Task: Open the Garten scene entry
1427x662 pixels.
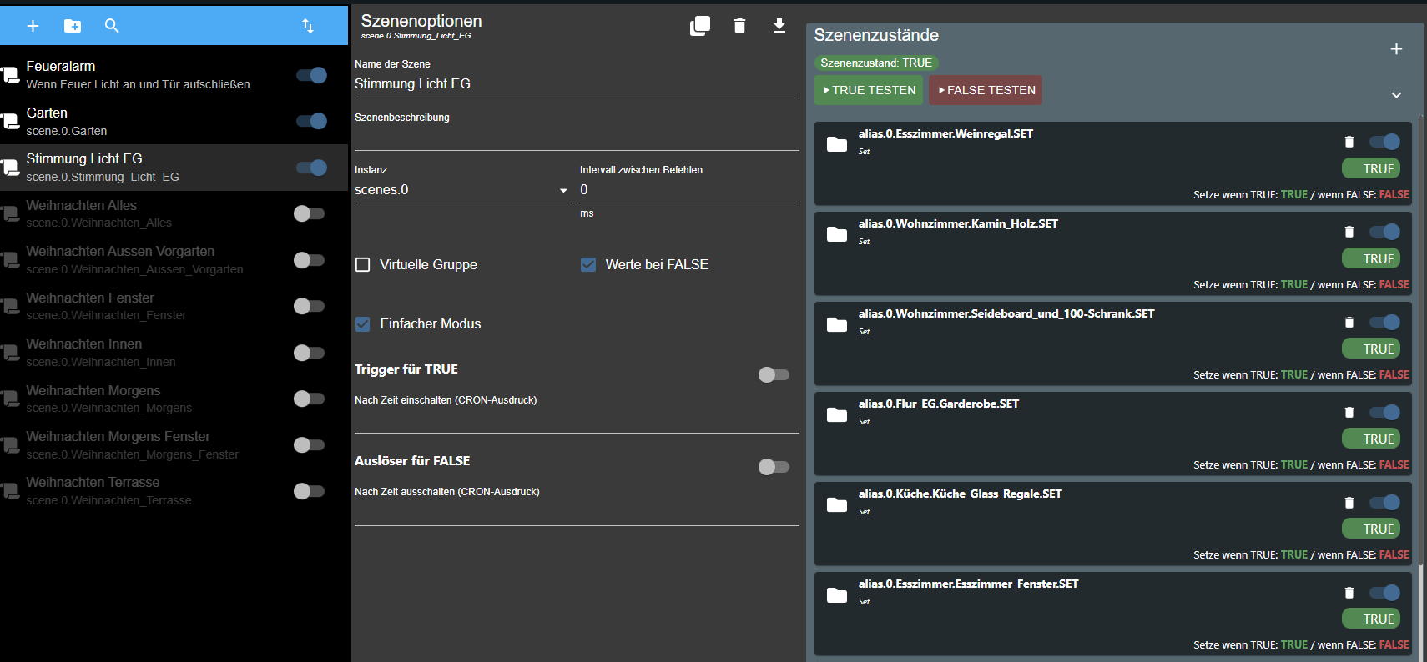Action: coord(174,121)
